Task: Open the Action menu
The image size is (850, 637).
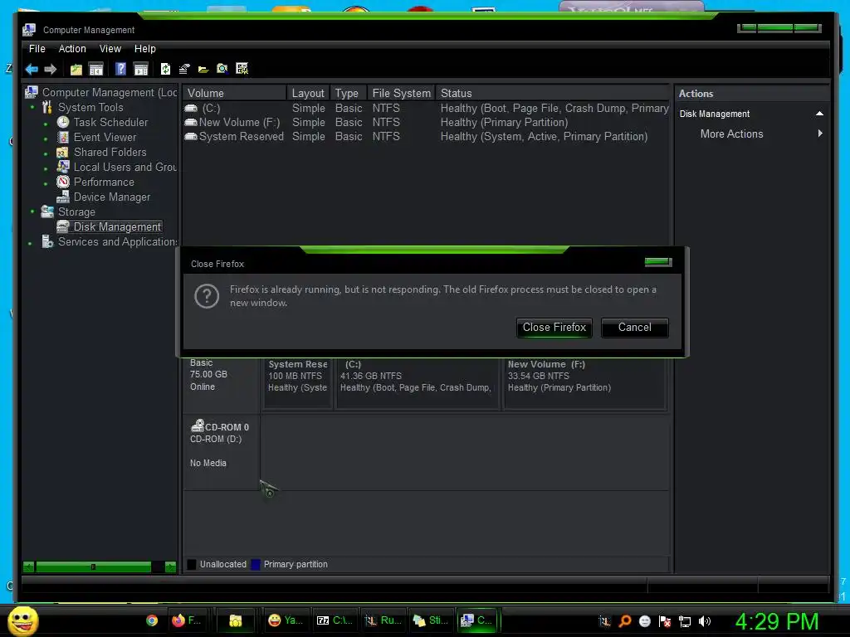Action: (72, 49)
